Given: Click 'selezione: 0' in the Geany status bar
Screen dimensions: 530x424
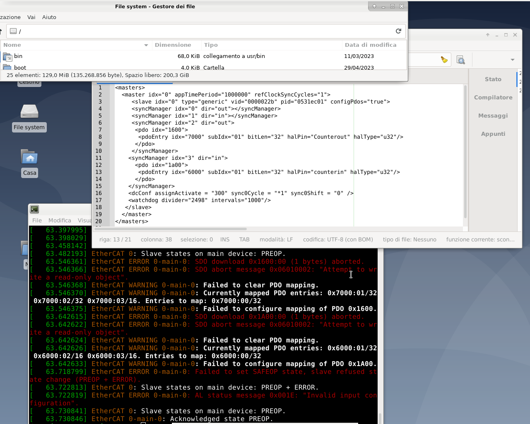Looking at the screenshot, I should click(x=197, y=239).
